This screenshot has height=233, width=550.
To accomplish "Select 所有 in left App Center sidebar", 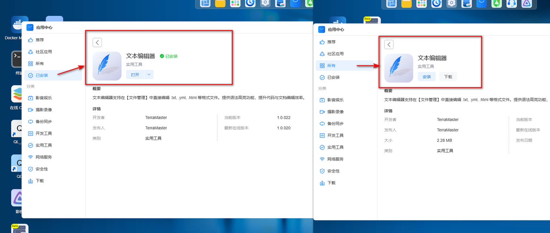I will (x=53, y=64).
